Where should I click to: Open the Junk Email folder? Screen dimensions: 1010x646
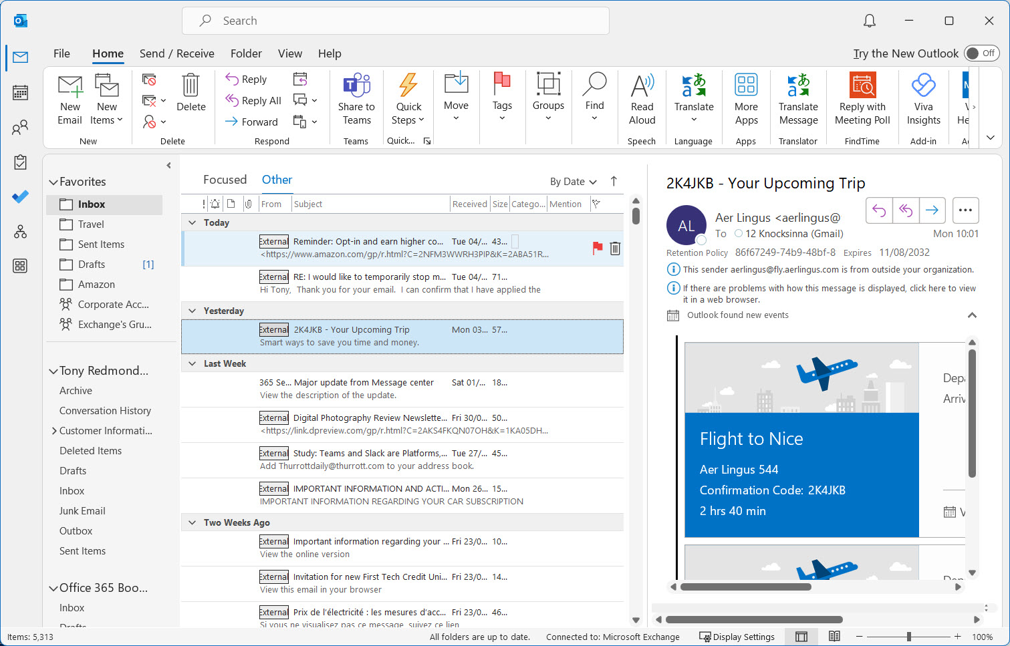[x=82, y=511]
